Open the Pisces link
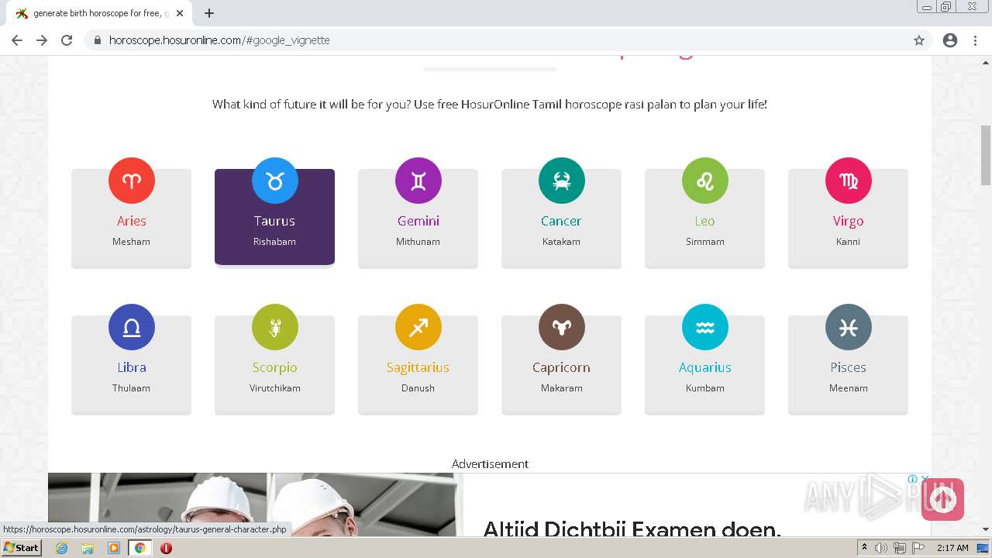 (x=848, y=367)
